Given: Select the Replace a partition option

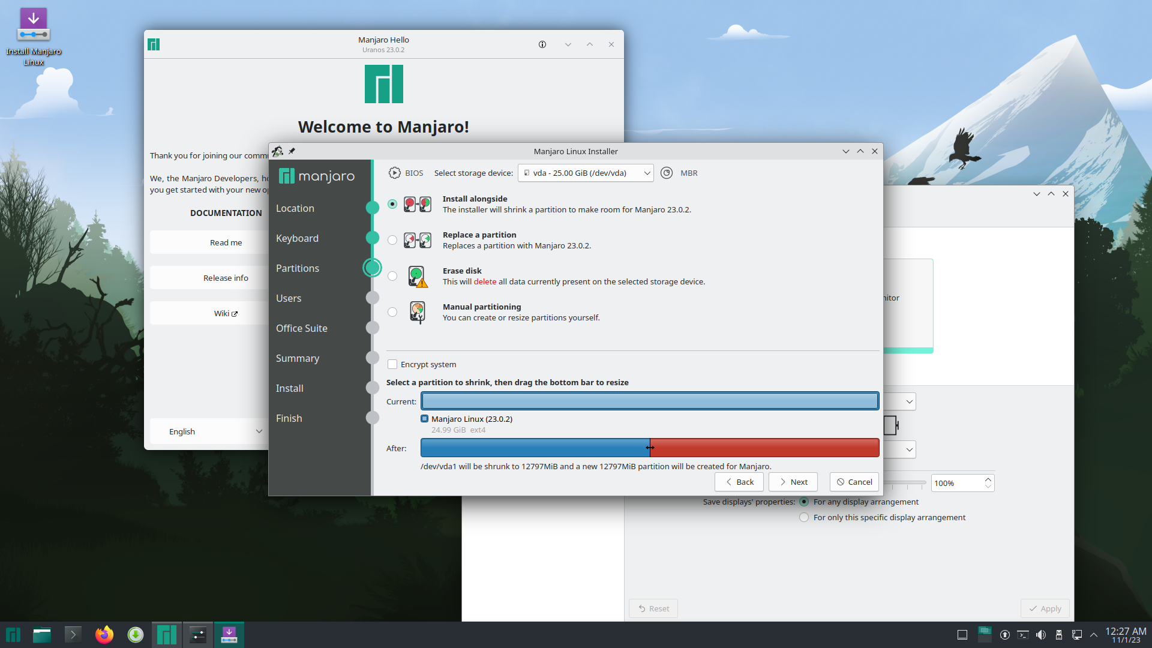Looking at the screenshot, I should [x=392, y=240].
